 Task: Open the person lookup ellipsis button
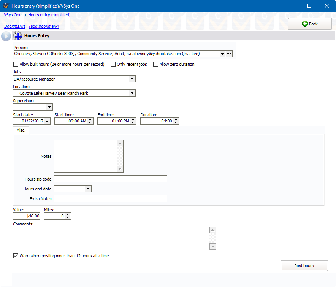(x=229, y=54)
